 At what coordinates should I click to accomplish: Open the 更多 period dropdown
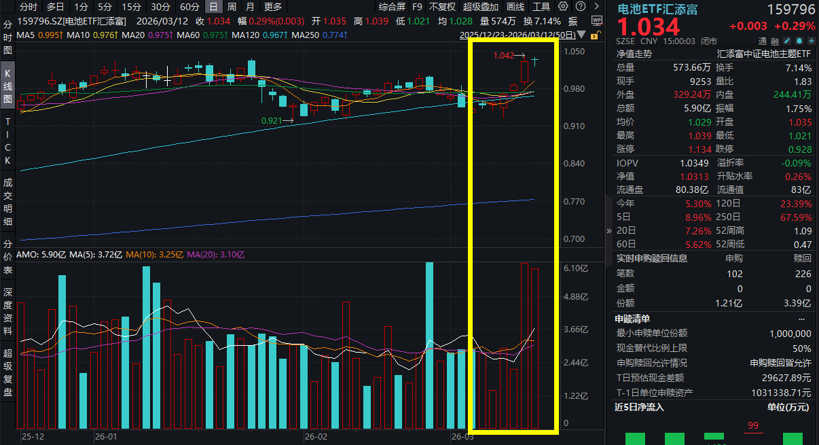[x=273, y=7]
